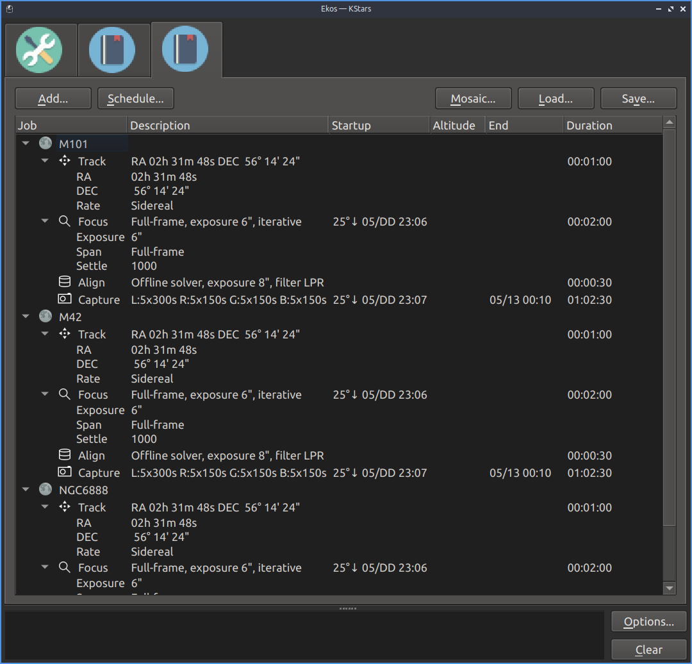This screenshot has width=692, height=664.
Task: Click NGC6888's Track duration "00:01:00"
Action: coord(589,507)
